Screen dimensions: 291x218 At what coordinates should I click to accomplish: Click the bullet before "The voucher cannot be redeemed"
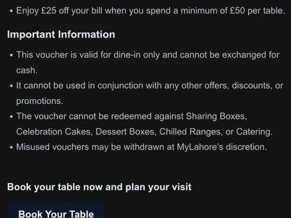point(11,116)
